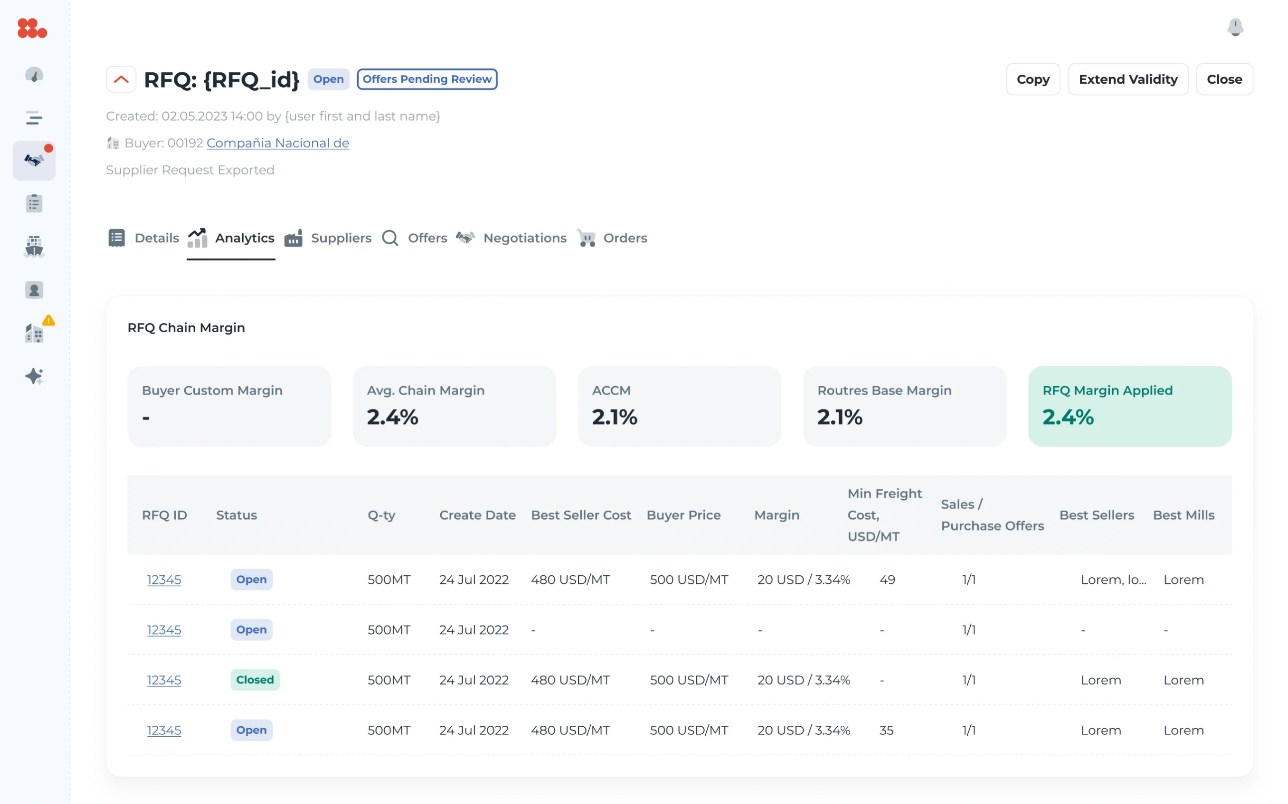
Task: Open the company buildings sidebar icon
Action: [x=34, y=333]
